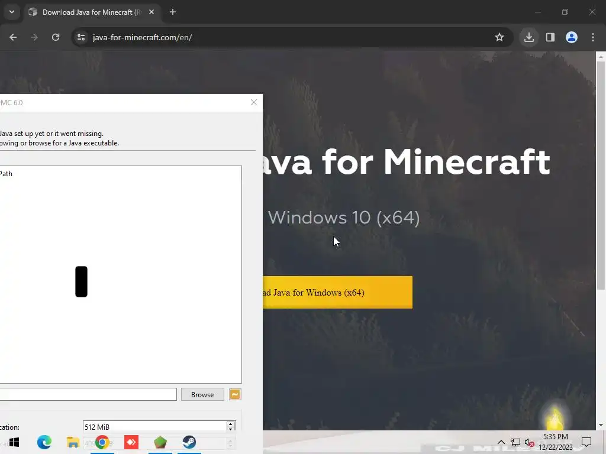This screenshot has width=606, height=454.
Task: Open the clock showing 5:35 PM
Action: [x=556, y=442]
